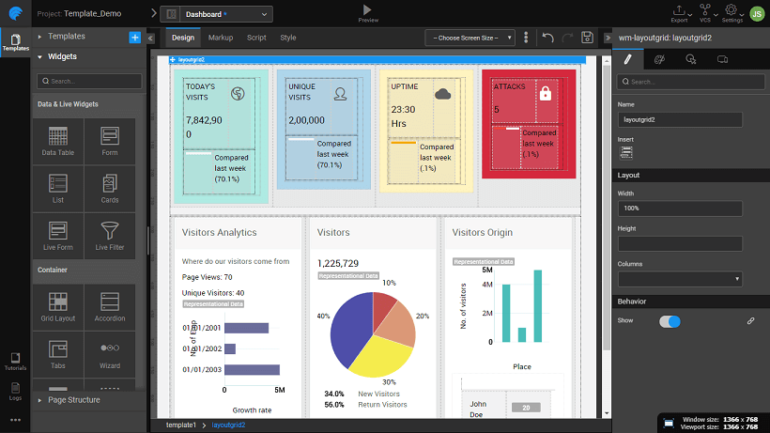This screenshot has height=433, width=770.
Task: Click the template1 breadcrumb link
Action: (181, 425)
